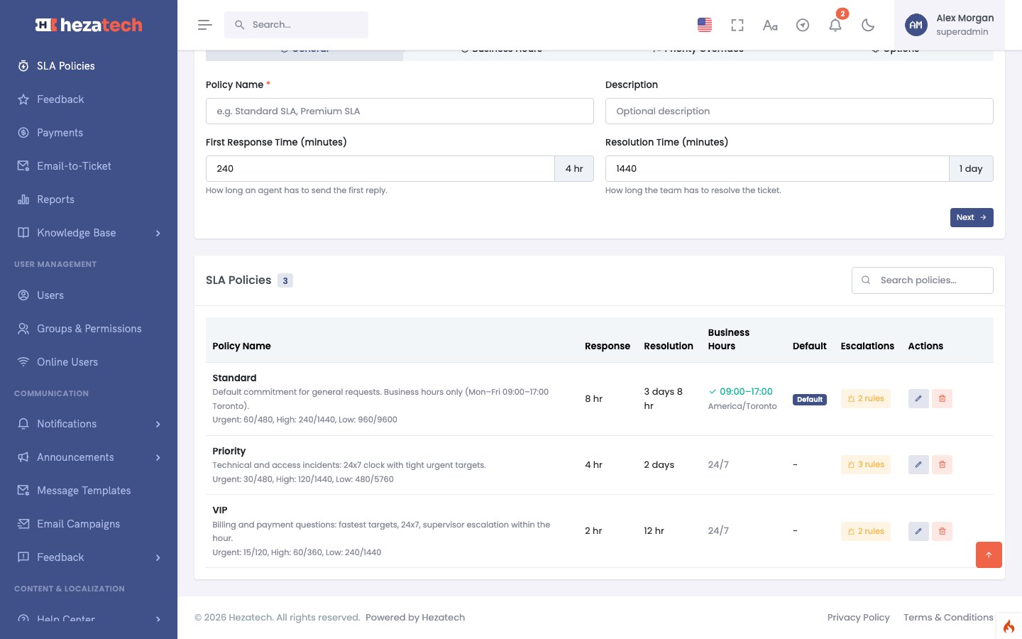This screenshot has height=639, width=1022.
Task: Enter fullscreen mode icon
Action: 737,25
